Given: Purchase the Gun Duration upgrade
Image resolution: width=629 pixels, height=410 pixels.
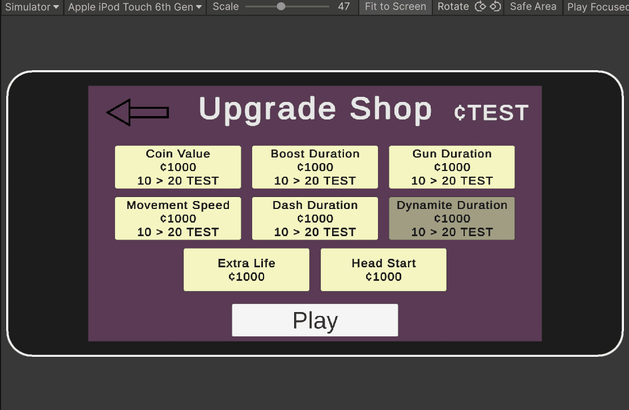Looking at the screenshot, I should pyautogui.click(x=452, y=167).
